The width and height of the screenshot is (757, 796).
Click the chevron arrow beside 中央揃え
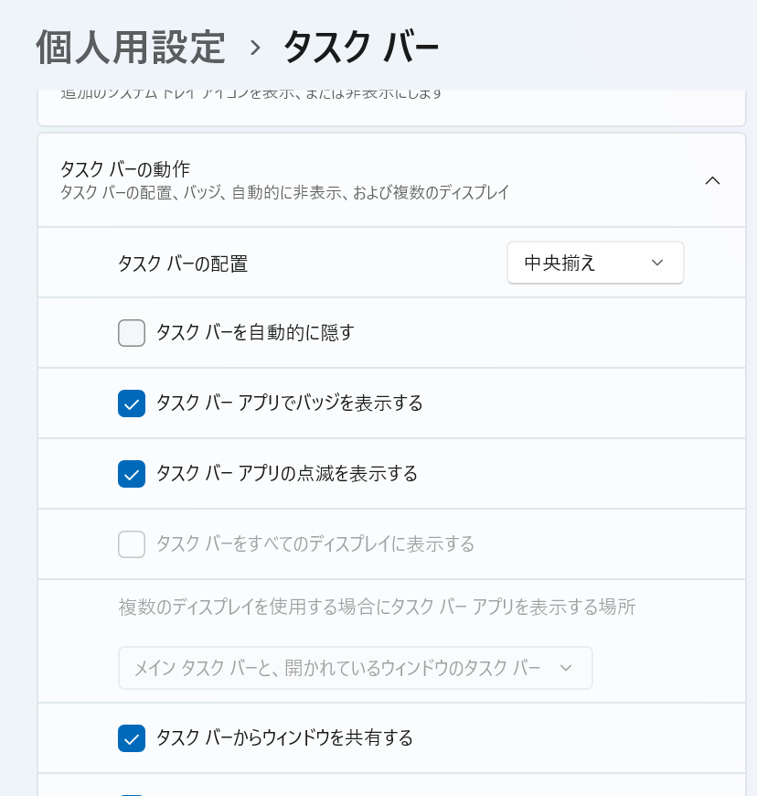(657, 264)
